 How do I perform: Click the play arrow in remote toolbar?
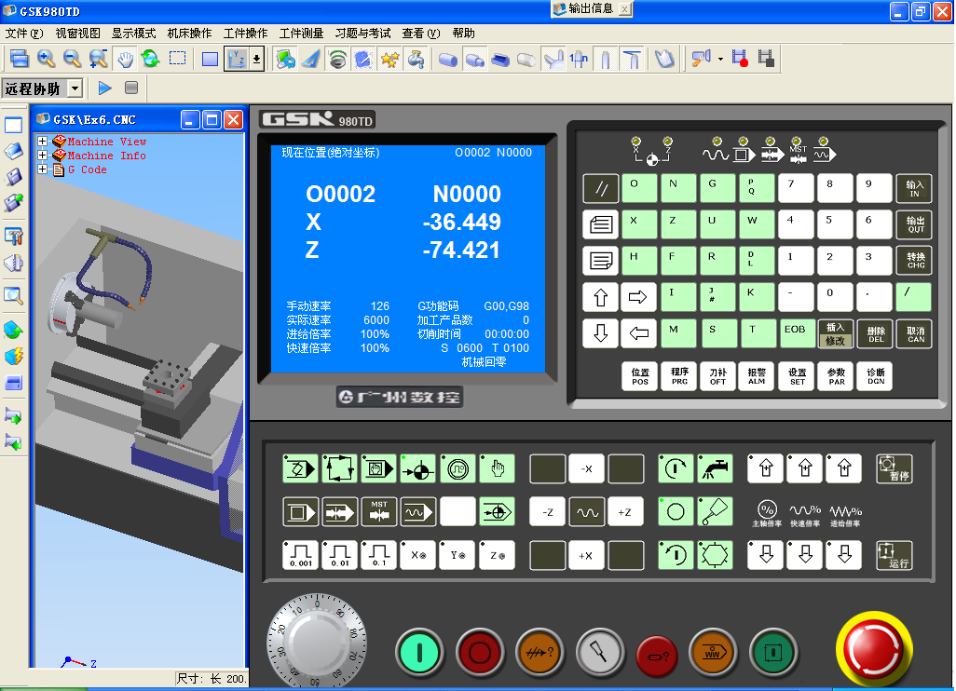[104, 88]
